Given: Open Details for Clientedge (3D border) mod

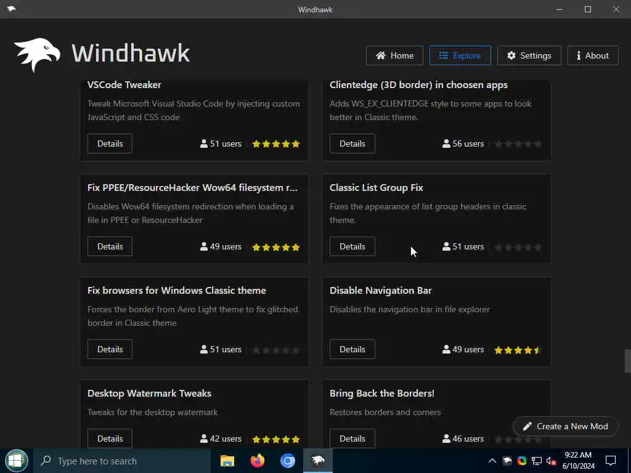Looking at the screenshot, I should tap(352, 144).
